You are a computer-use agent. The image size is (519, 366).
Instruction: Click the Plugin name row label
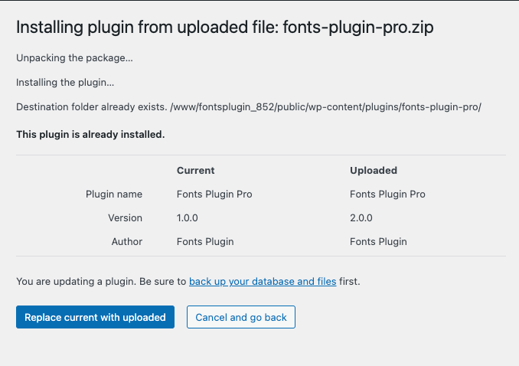click(x=114, y=194)
